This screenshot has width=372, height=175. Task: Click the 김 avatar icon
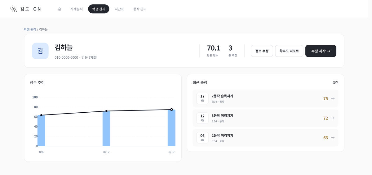pyautogui.click(x=40, y=51)
